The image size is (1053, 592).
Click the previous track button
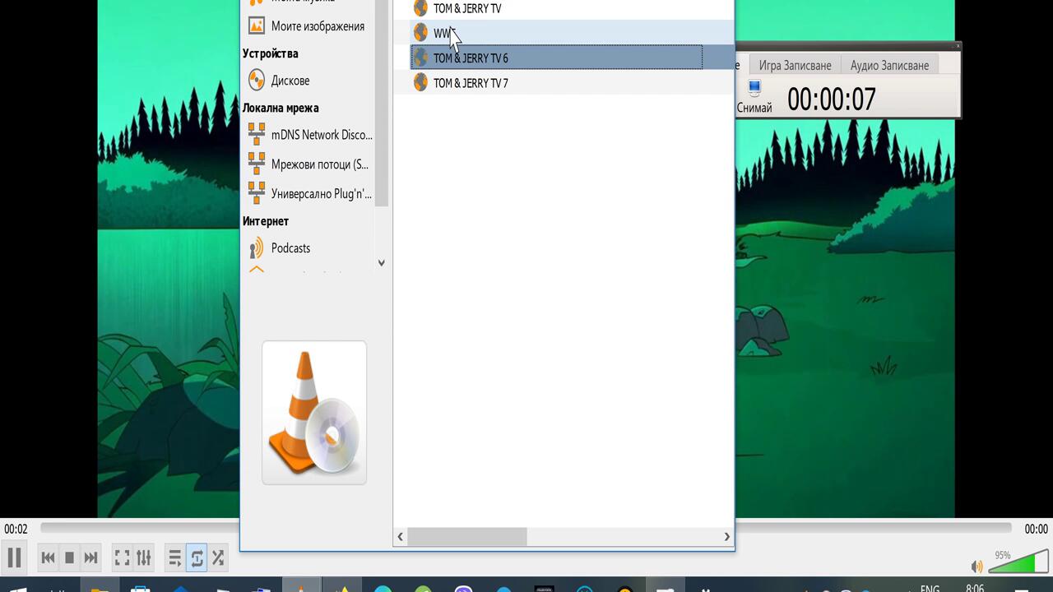tap(48, 558)
